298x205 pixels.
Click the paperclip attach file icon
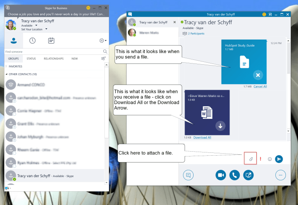click(x=251, y=159)
